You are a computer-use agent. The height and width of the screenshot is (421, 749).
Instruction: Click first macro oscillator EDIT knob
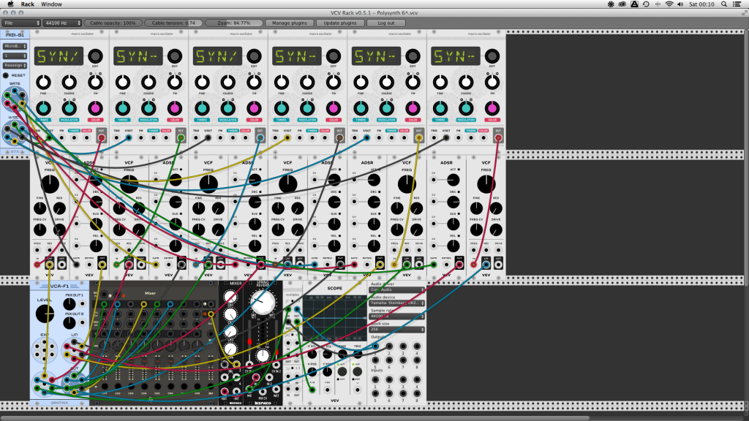(x=95, y=56)
